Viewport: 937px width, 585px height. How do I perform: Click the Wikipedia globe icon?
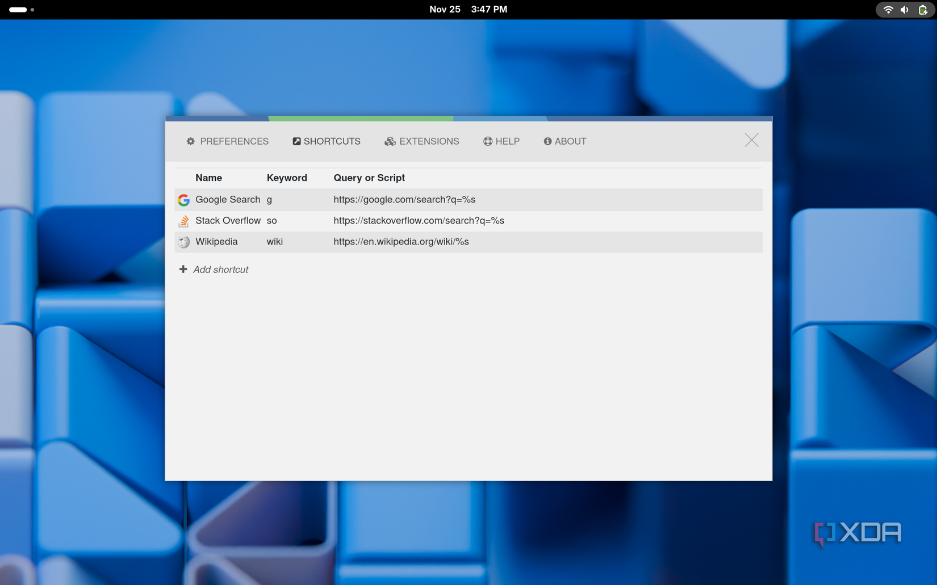183,242
